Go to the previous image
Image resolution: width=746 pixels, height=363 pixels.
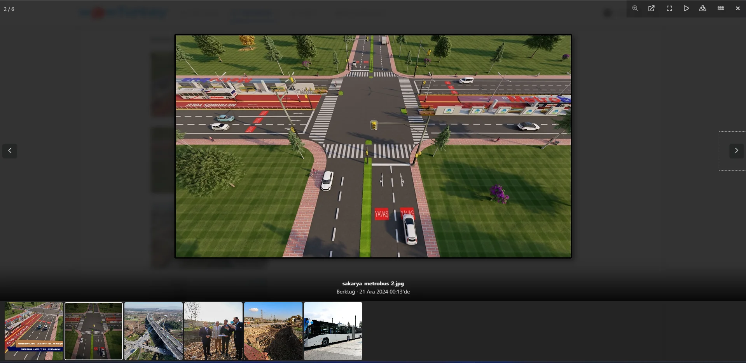pos(10,151)
